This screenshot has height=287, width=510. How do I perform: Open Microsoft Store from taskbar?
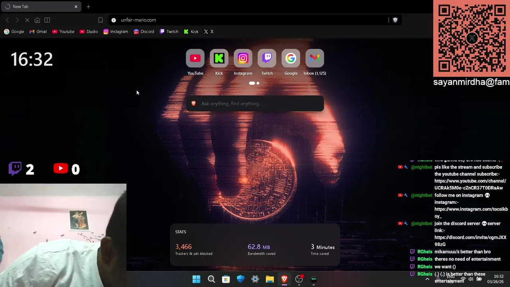(226, 279)
